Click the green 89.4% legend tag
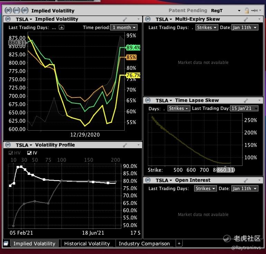Viewport: 266px width, 254px height. click(x=133, y=47)
